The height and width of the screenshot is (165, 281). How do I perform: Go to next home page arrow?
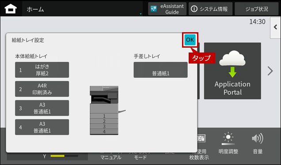tap(270, 71)
